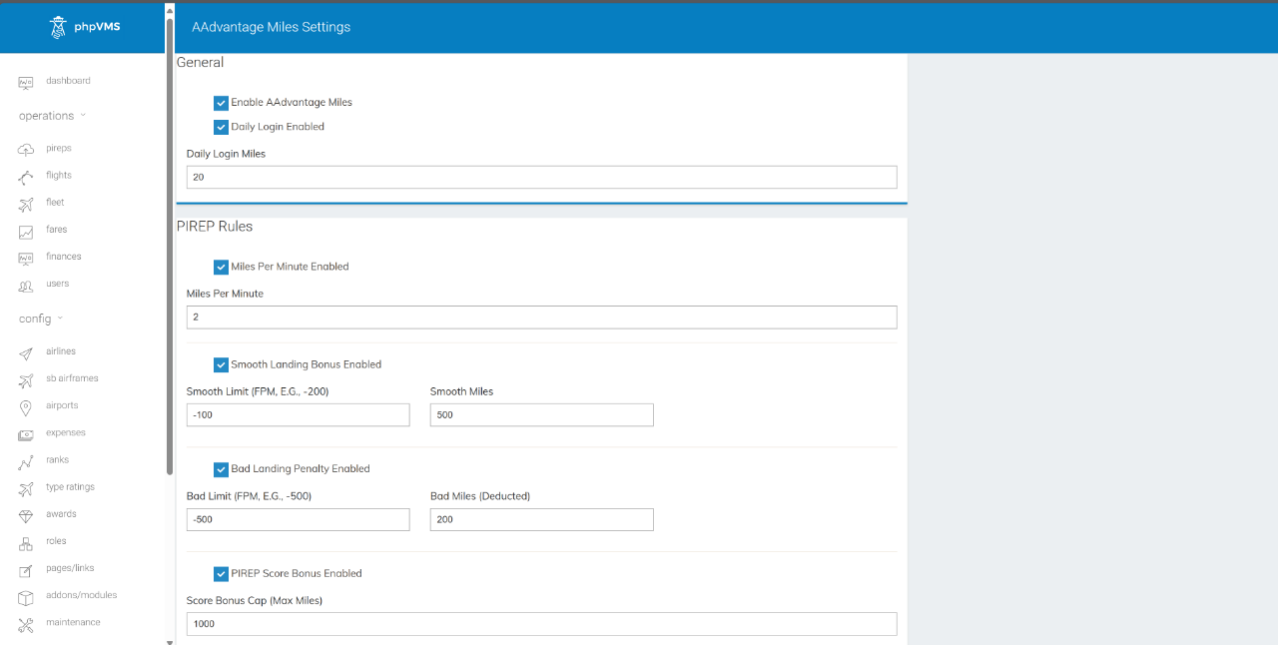Click the users icon in sidebar

click(26, 286)
